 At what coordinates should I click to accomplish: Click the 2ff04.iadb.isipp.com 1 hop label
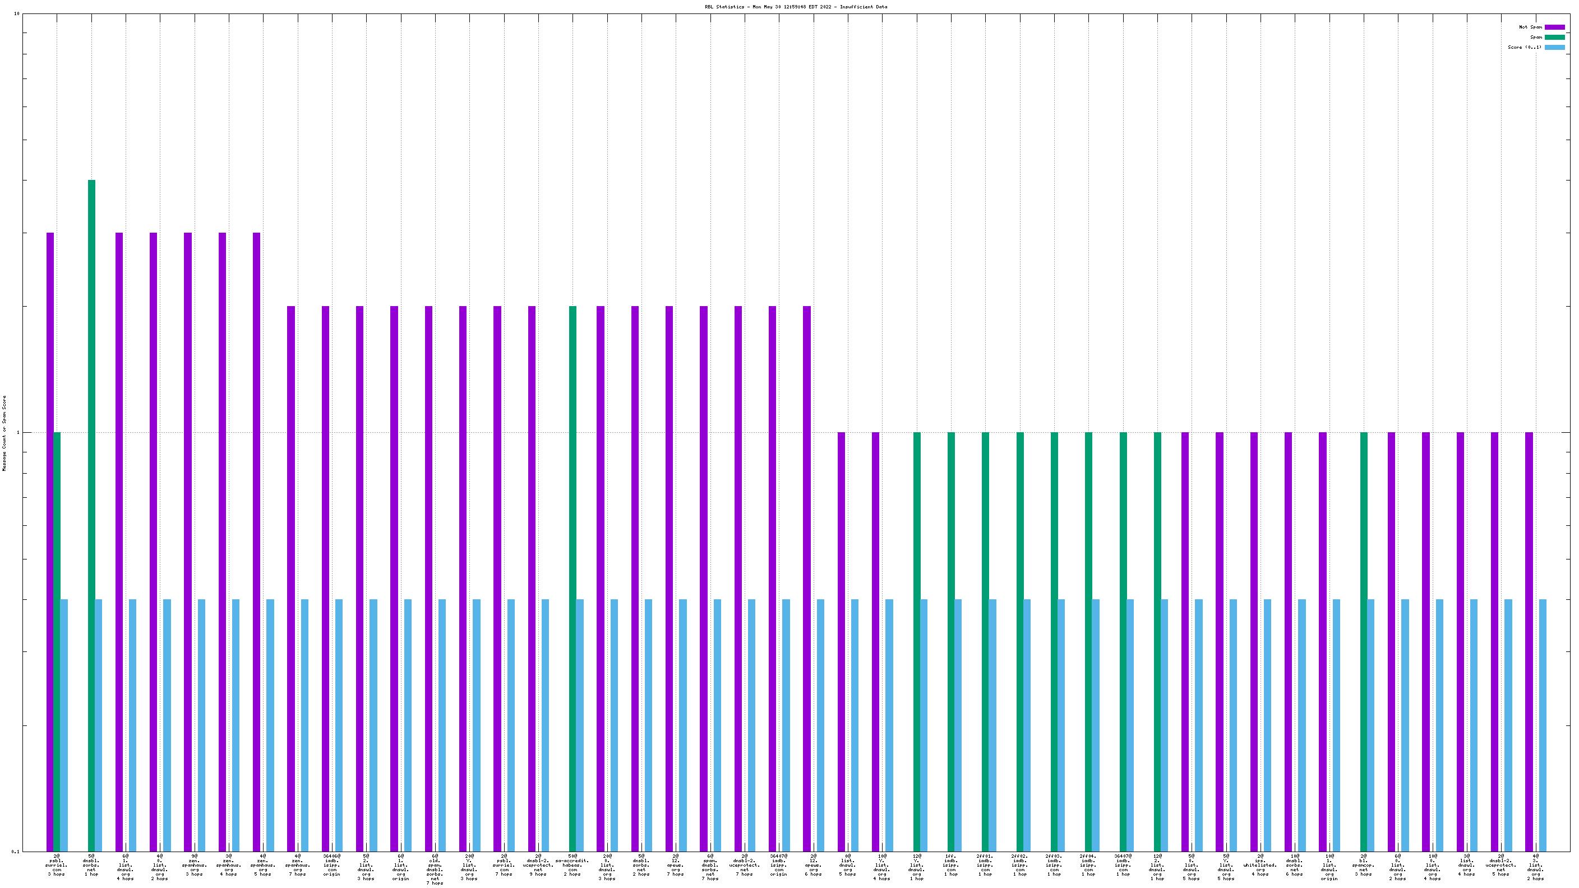1088,864
